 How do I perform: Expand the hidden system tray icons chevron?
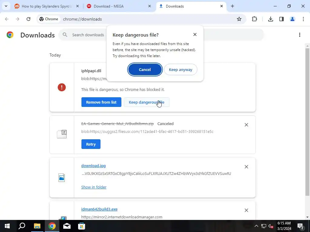(x=256, y=226)
